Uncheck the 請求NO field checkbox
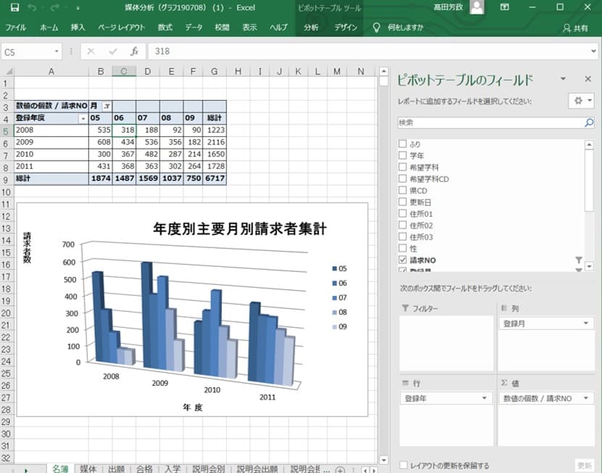The width and height of the screenshot is (602, 473). click(x=403, y=260)
